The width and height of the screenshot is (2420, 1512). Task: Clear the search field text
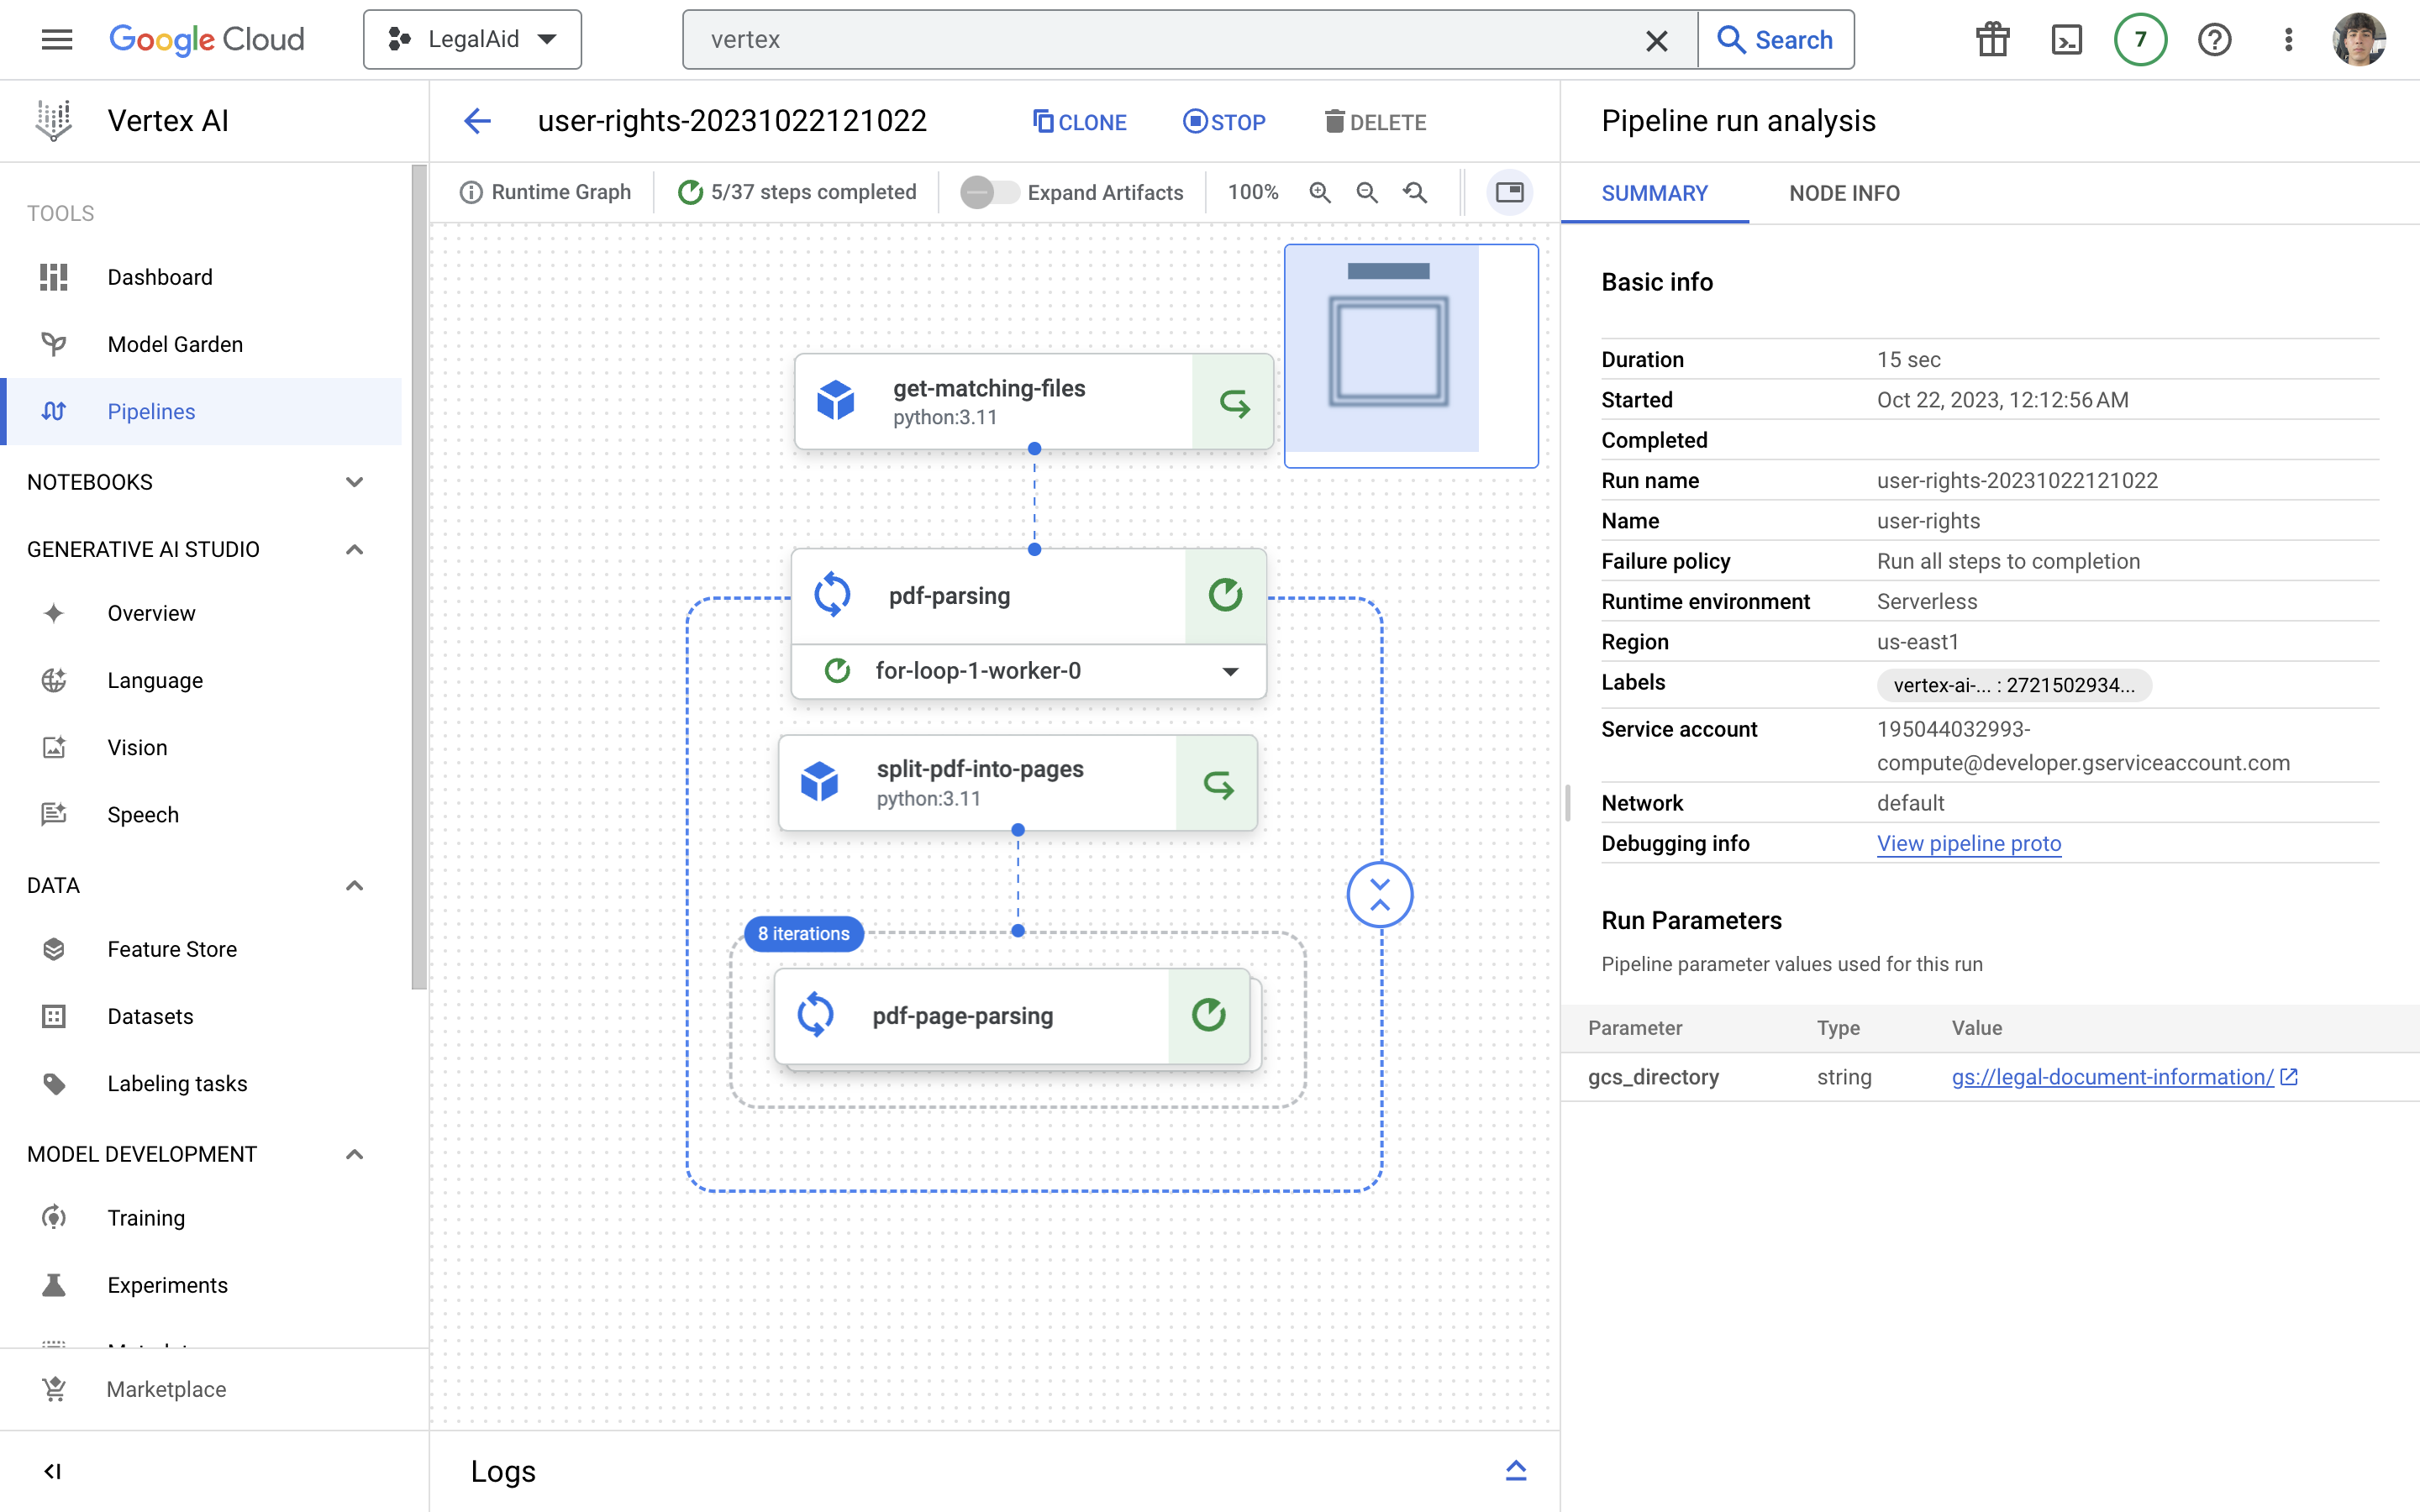[1656, 40]
